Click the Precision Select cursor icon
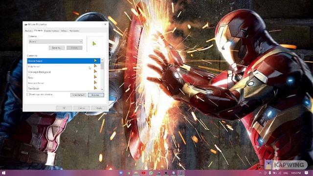313x176 pixels. (x=95, y=82)
